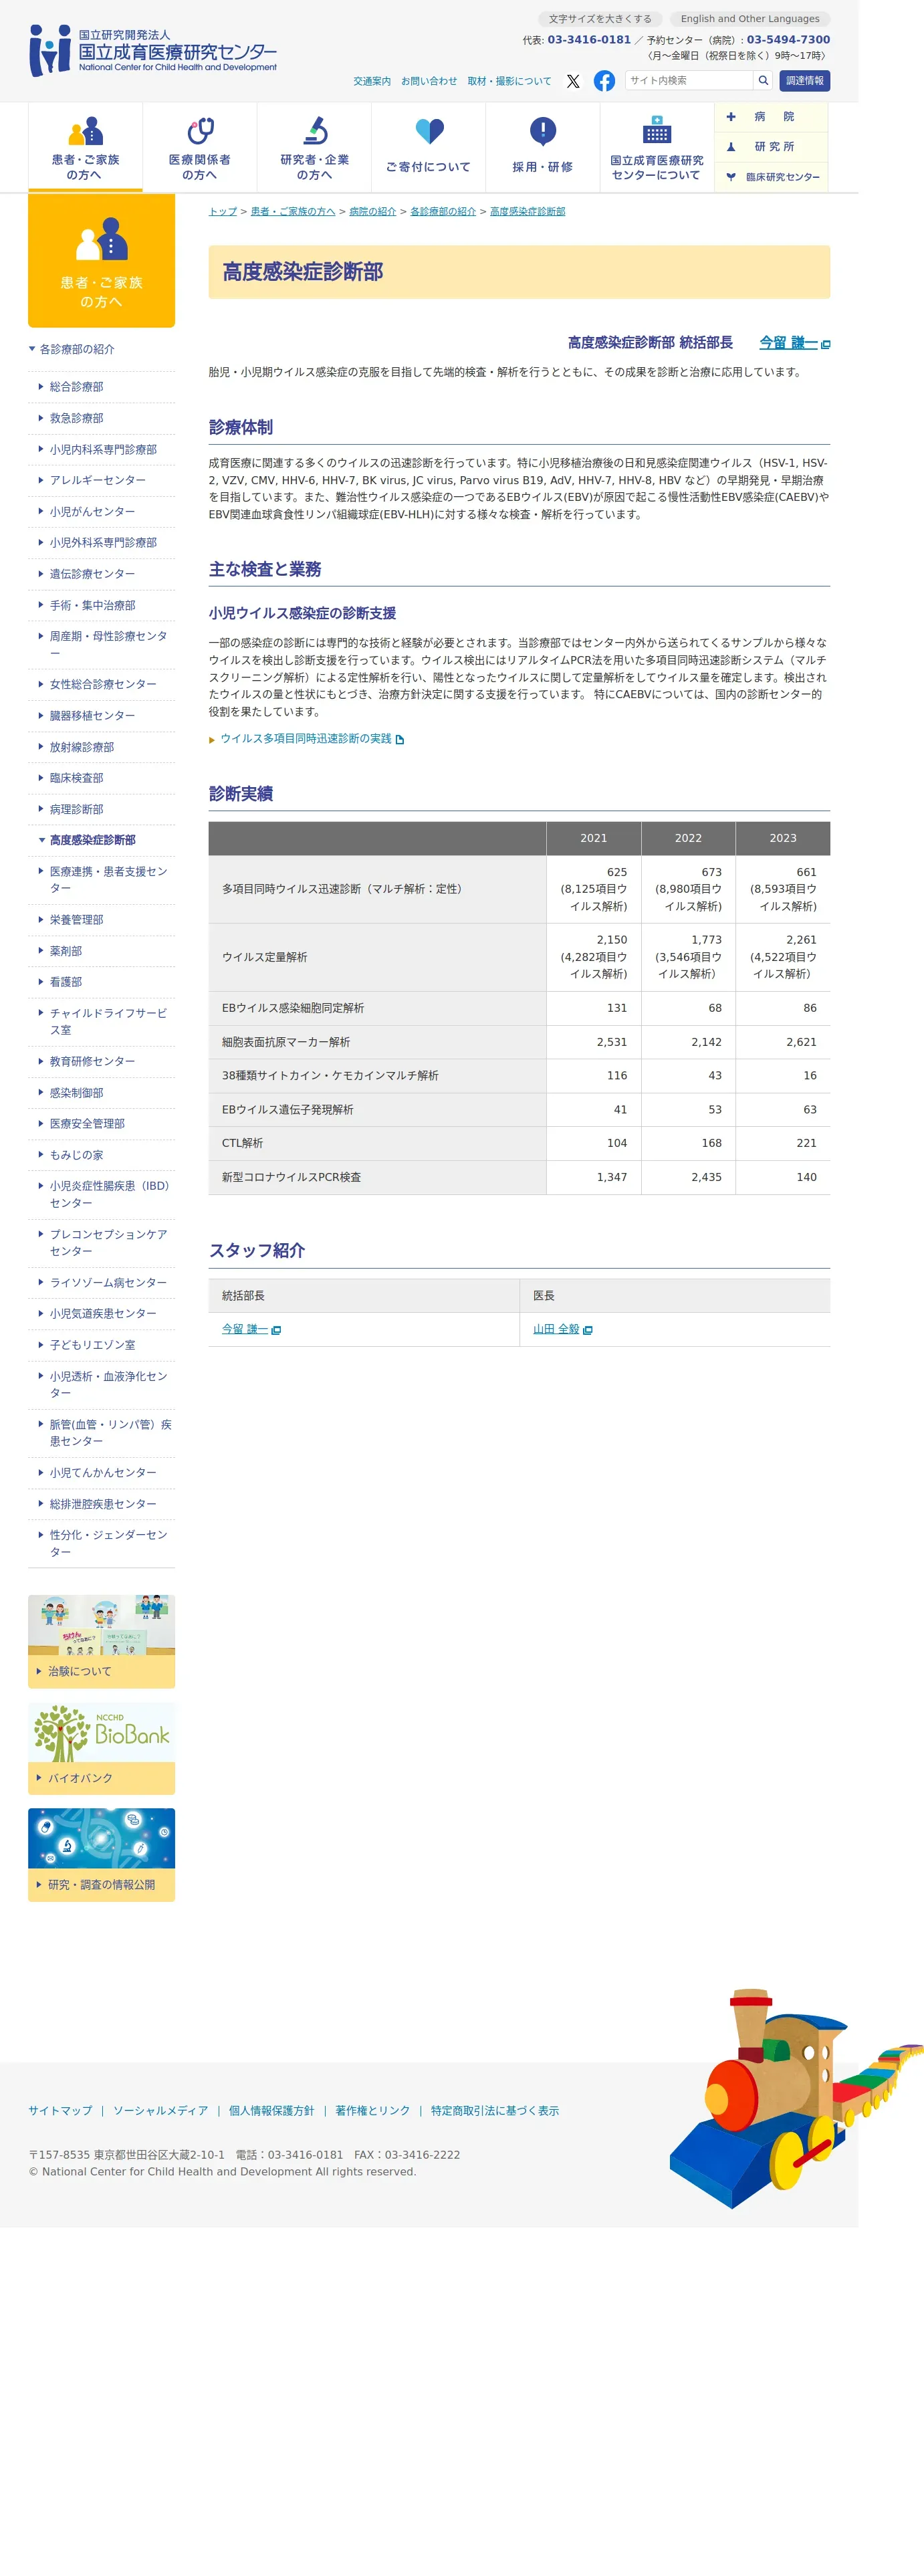Select the 臨床研究センター shortcut tab
Image resolution: width=924 pixels, height=2576 pixels.
tap(771, 177)
